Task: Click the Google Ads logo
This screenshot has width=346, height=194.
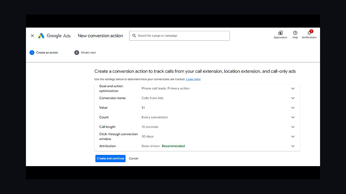Action: click(x=54, y=36)
